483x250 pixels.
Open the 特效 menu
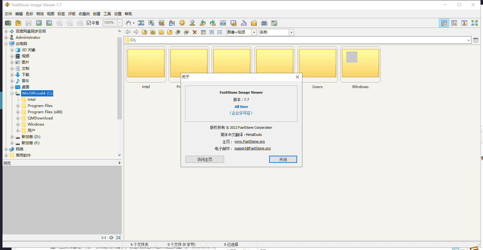(40, 14)
